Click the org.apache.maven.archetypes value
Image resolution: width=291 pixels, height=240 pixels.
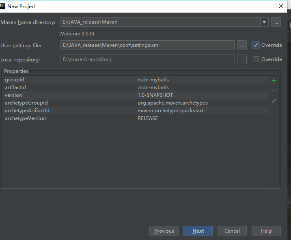[172, 103]
